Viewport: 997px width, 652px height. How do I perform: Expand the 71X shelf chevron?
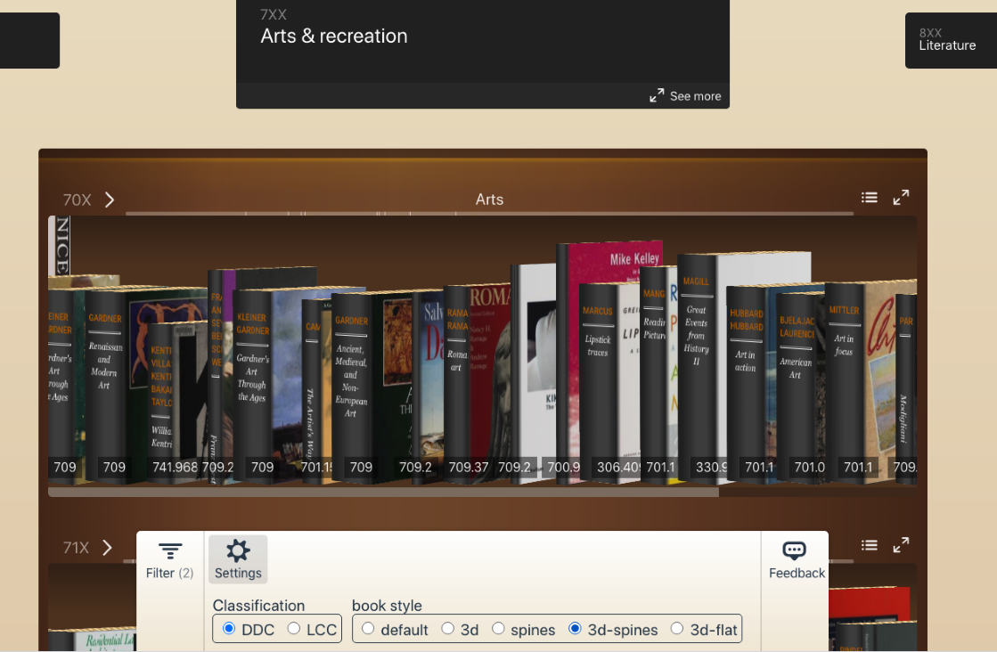[108, 548]
